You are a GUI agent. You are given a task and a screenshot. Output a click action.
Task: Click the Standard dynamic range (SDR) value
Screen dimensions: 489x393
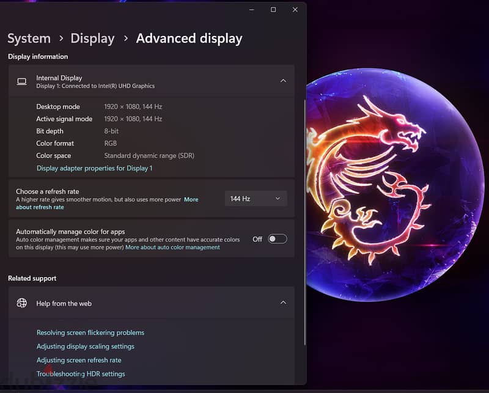point(149,156)
